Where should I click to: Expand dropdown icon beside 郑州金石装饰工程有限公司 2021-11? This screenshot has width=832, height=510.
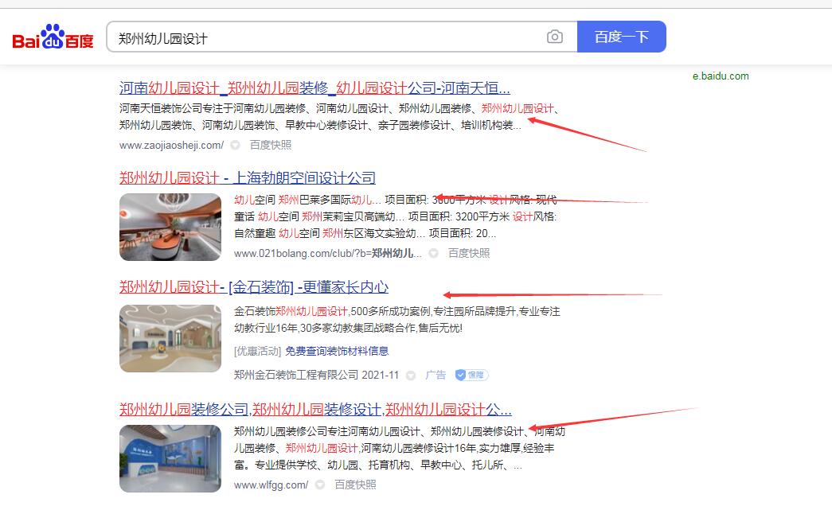[411, 376]
